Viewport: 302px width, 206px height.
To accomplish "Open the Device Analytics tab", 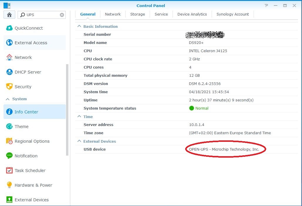I will point(192,14).
